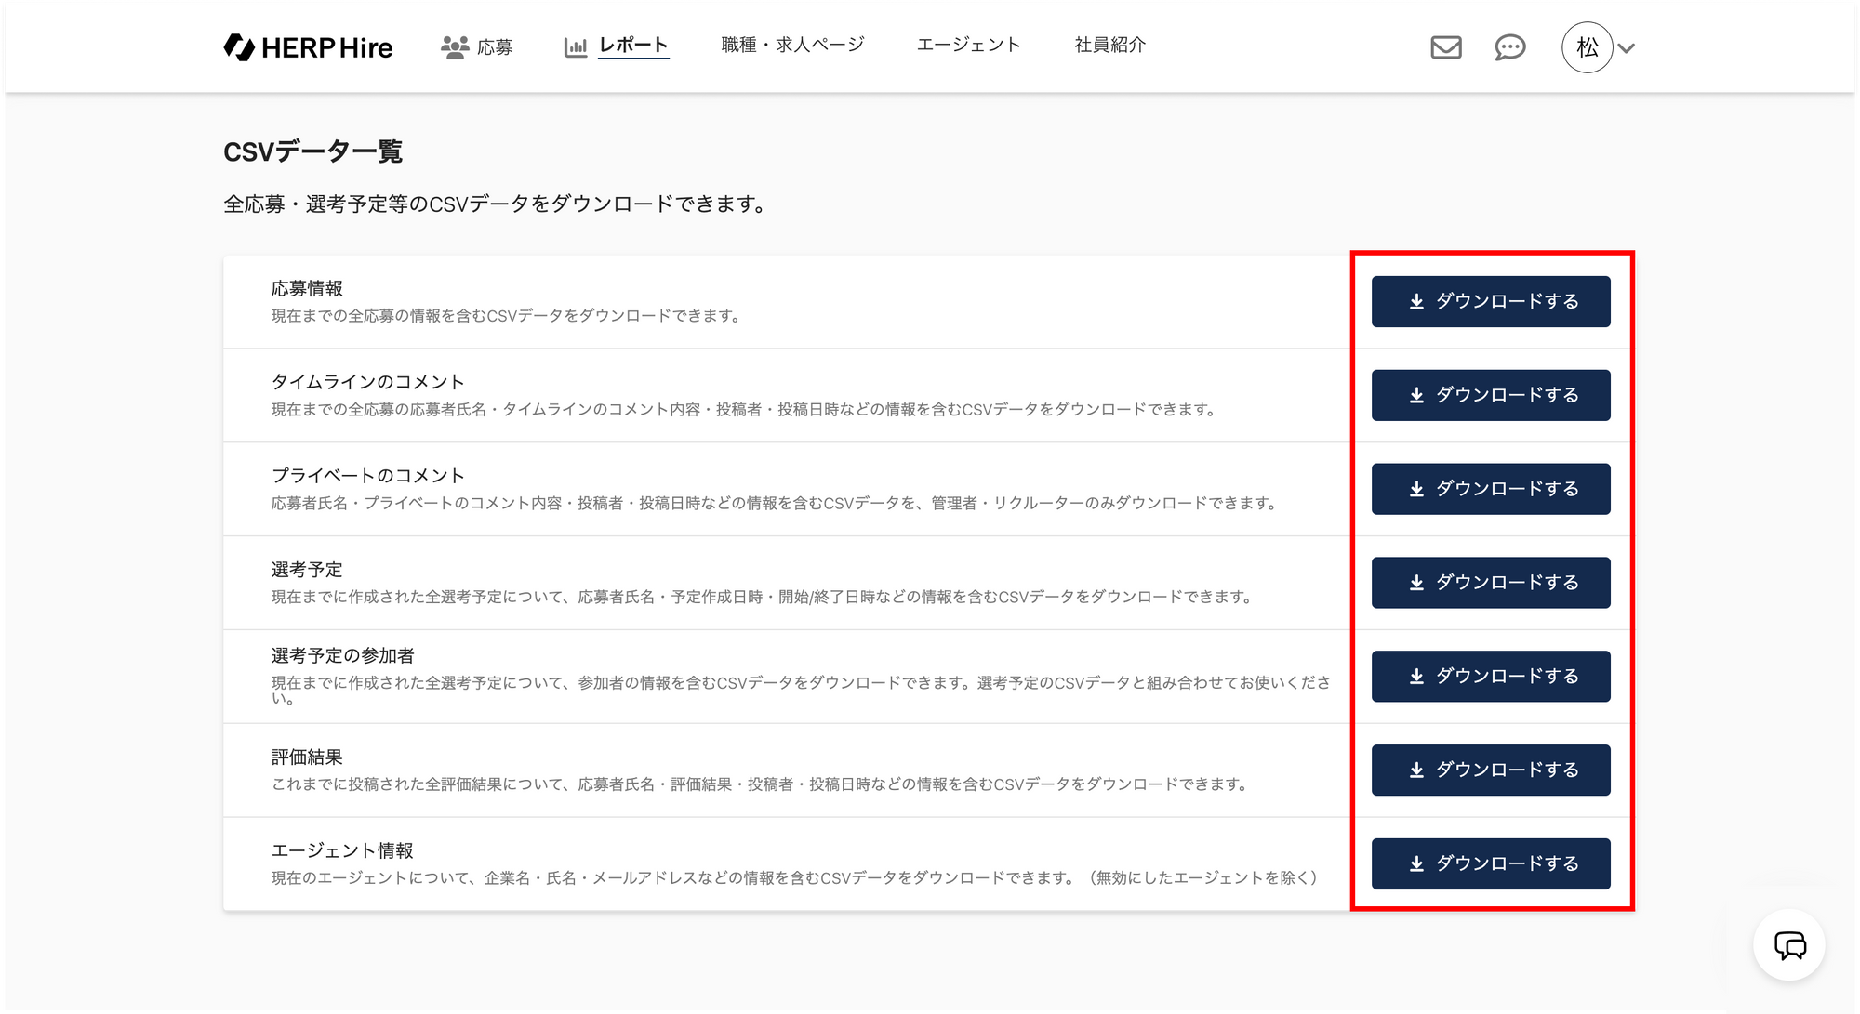Open the support chat widget
The width and height of the screenshot is (1860, 1014).
pyautogui.click(x=1789, y=945)
